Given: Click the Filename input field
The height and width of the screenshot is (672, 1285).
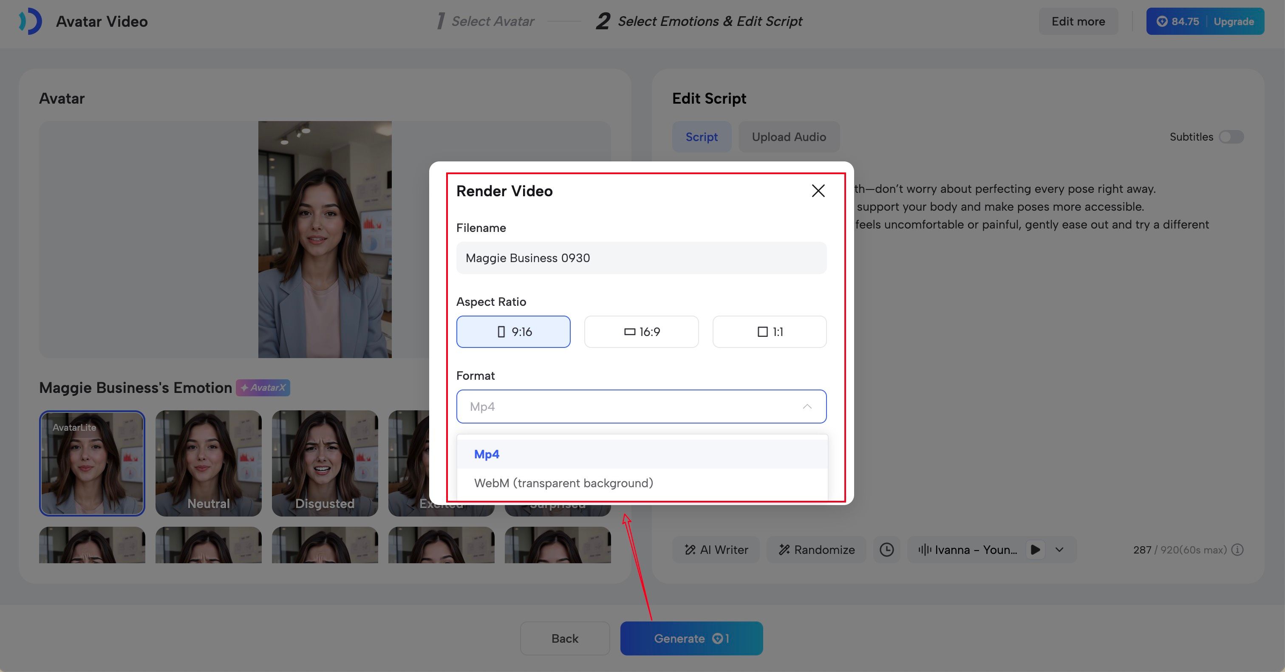Looking at the screenshot, I should (x=641, y=258).
